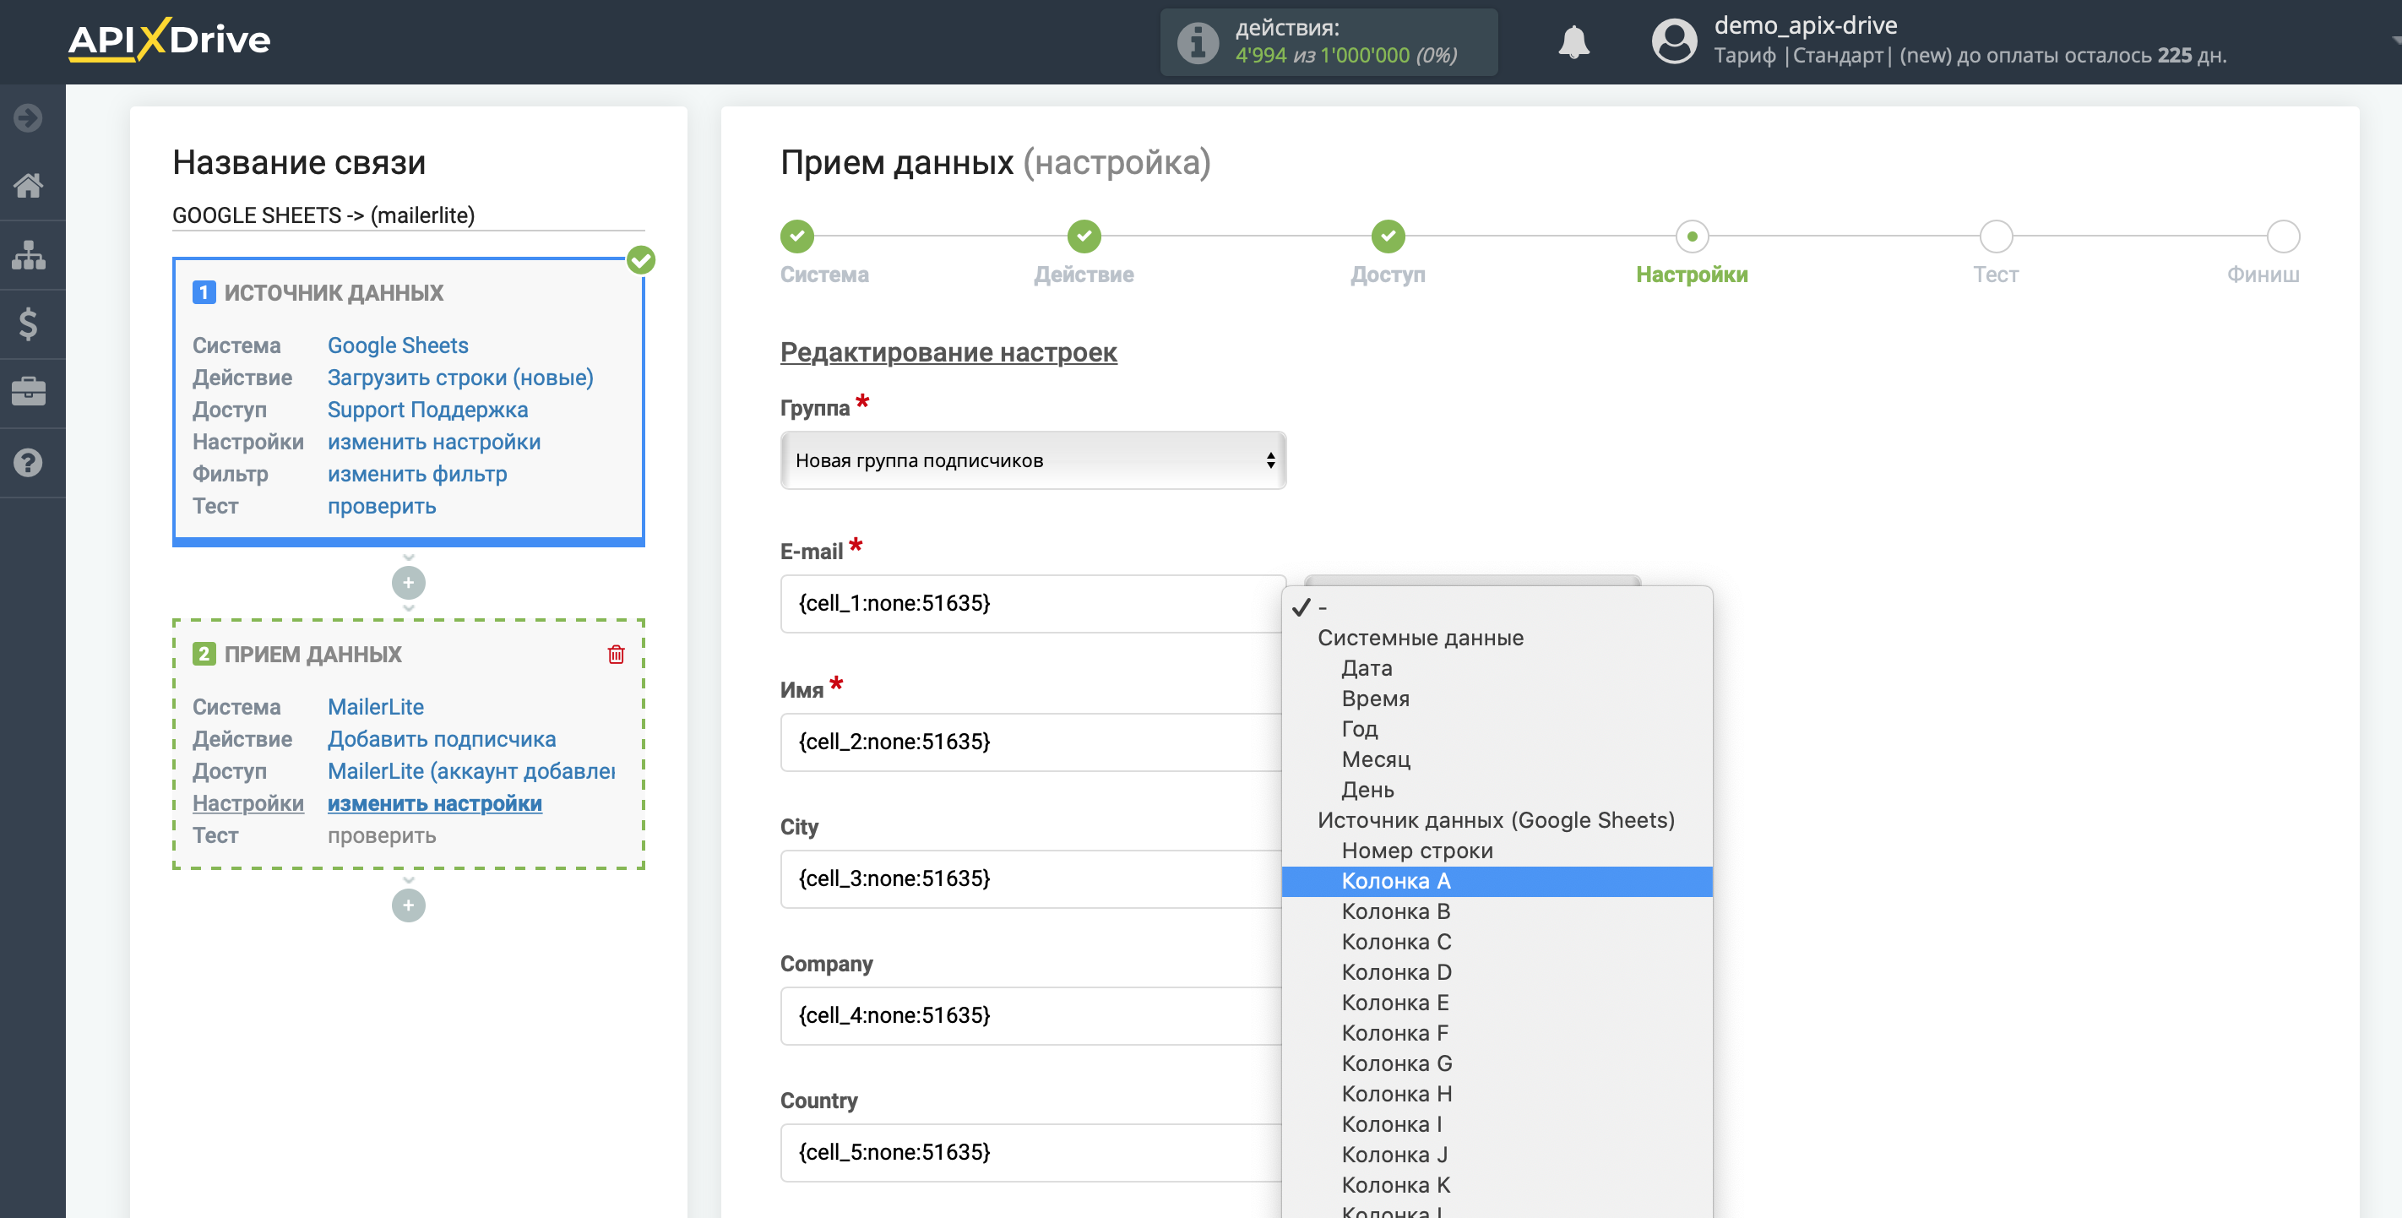
Task: Open the connections sitemap icon in sidebar
Action: pyautogui.click(x=29, y=254)
